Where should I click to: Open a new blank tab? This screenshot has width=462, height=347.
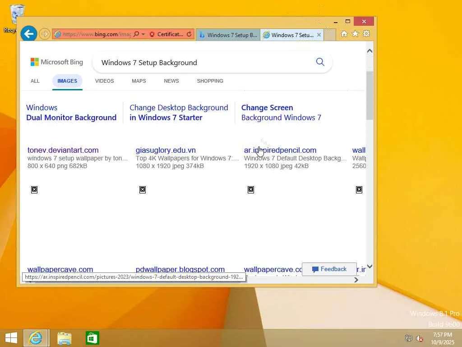coord(330,35)
